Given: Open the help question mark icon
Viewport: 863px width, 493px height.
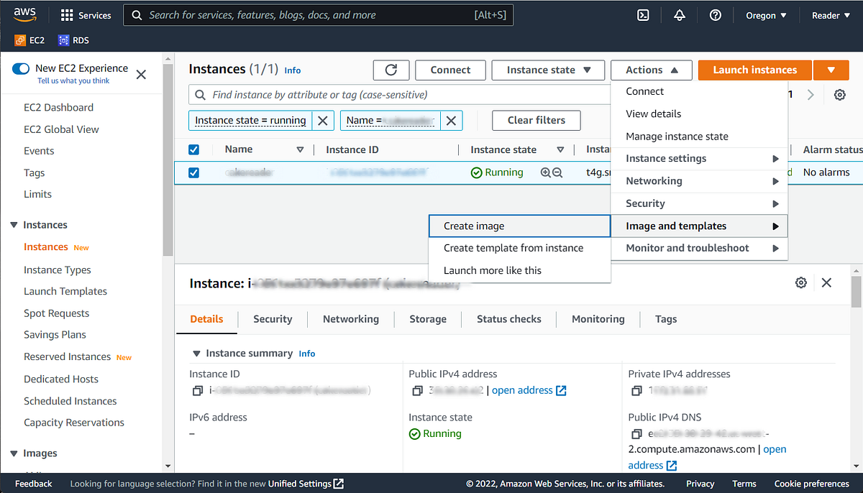Looking at the screenshot, I should 715,15.
